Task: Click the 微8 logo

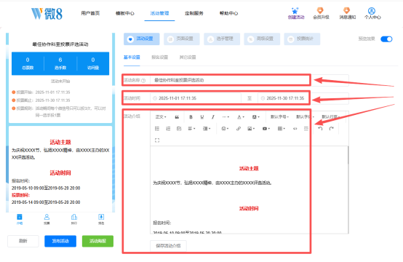Action: point(47,13)
